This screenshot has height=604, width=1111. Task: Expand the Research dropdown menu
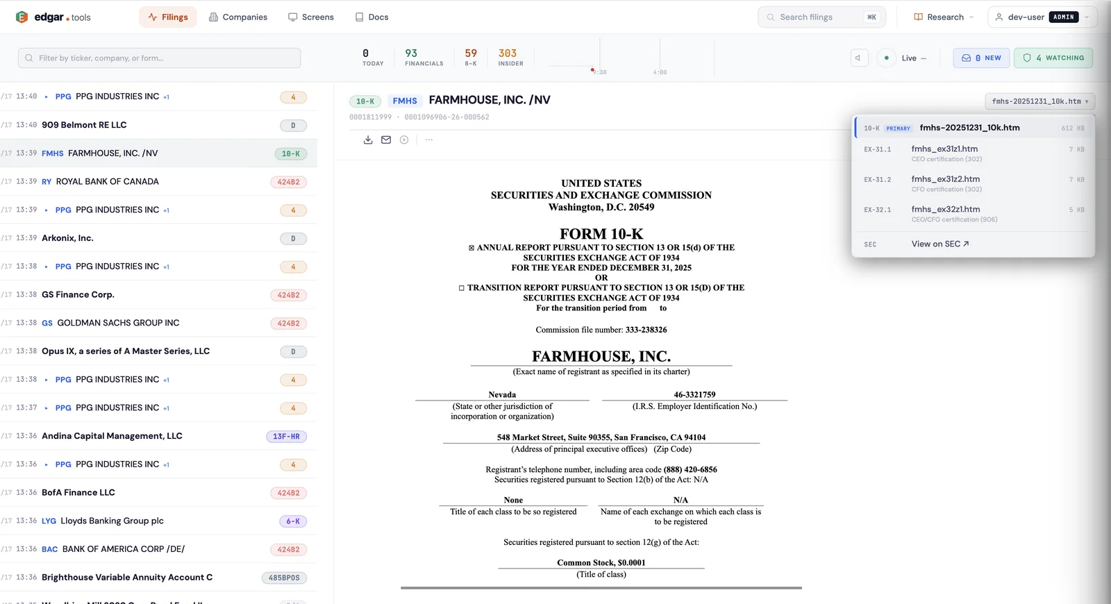(x=944, y=17)
